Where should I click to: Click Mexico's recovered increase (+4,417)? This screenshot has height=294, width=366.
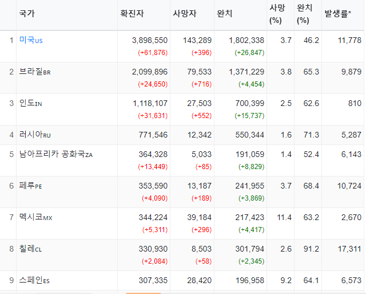pyautogui.click(x=252, y=230)
